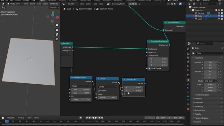Hide Light with eye icon
Viewport: 224px width, 126px height.
point(219,19)
